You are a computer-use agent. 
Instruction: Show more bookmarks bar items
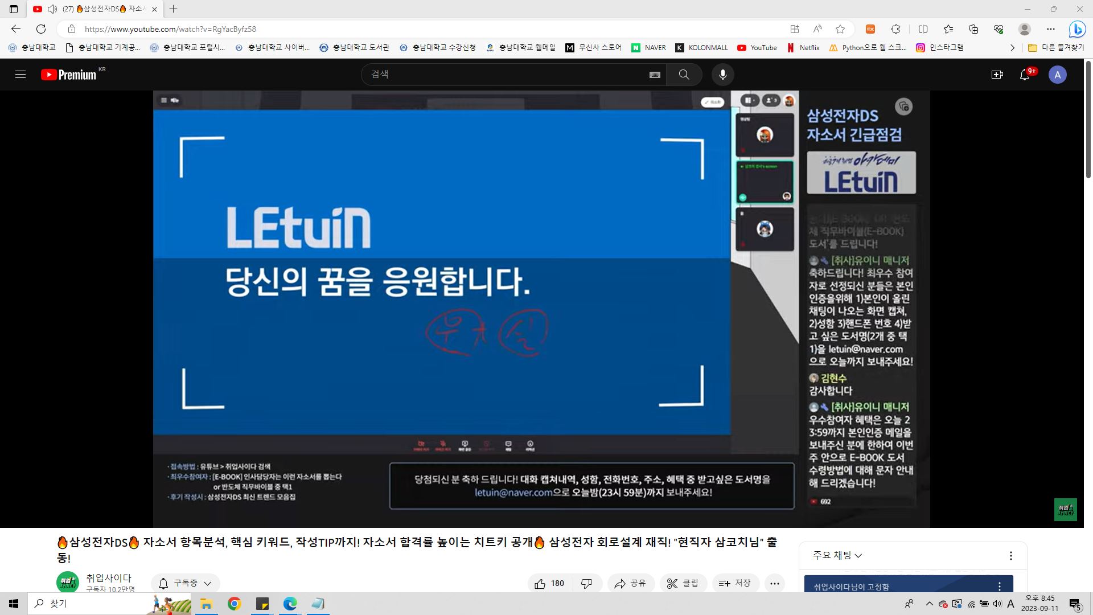coord(1012,48)
